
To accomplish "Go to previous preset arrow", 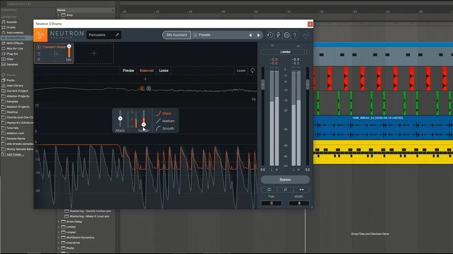I will click(250, 35).
